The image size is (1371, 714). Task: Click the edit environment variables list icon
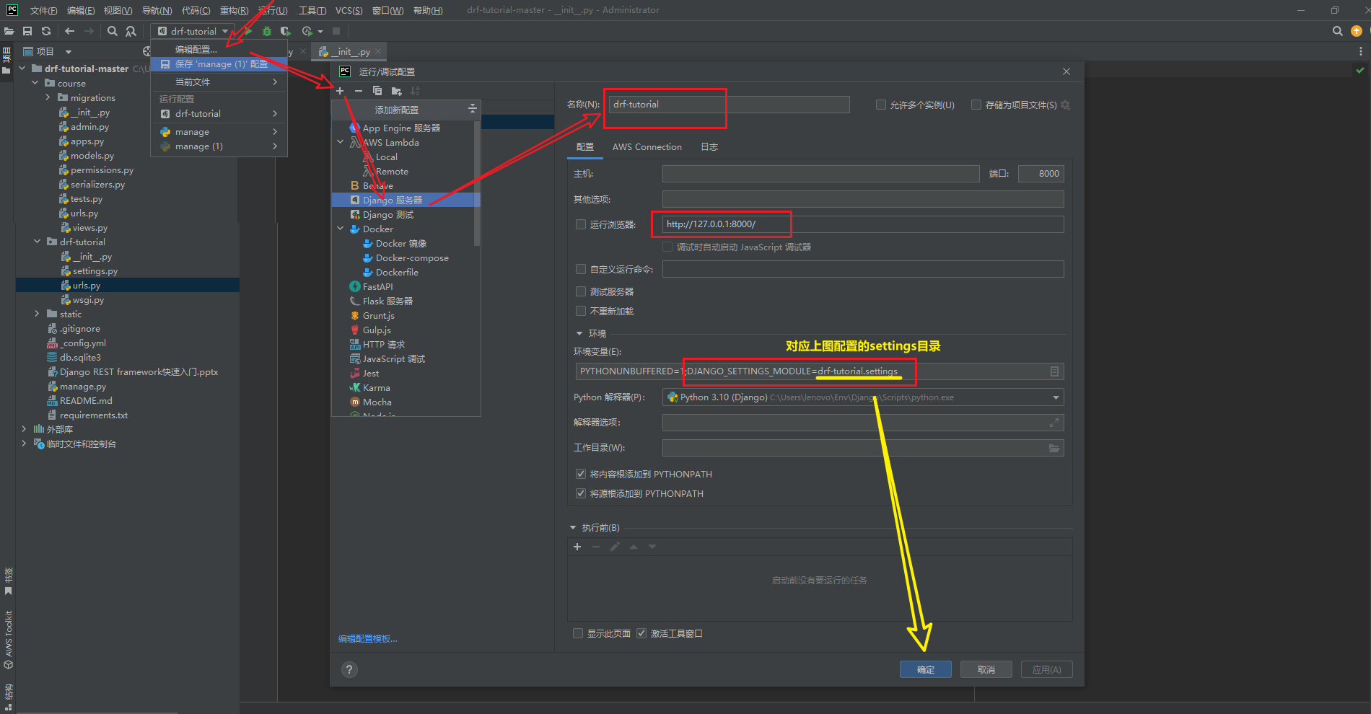(x=1054, y=371)
